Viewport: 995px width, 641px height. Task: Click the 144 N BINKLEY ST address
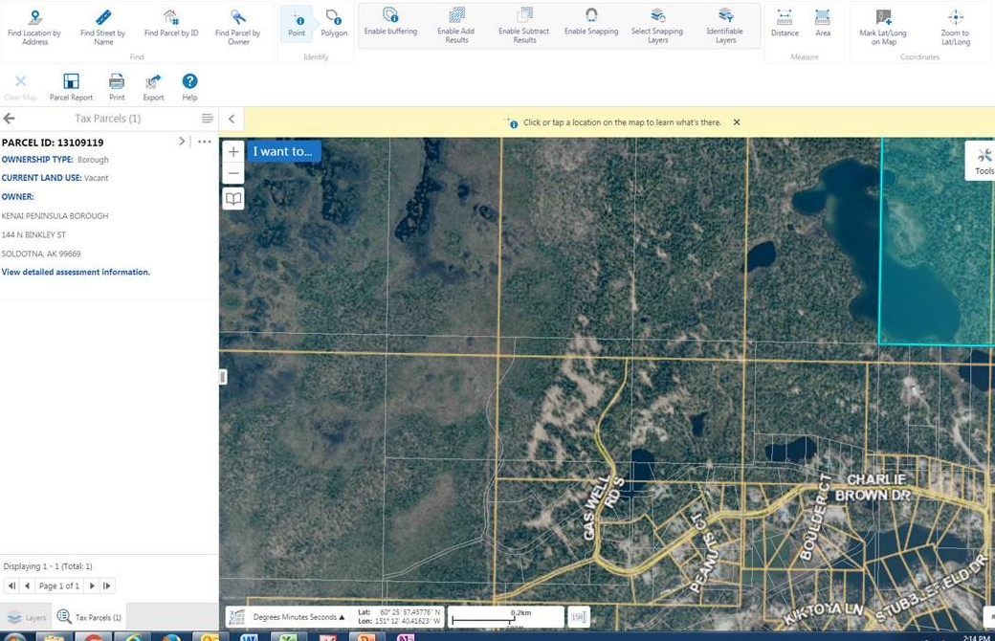33,234
